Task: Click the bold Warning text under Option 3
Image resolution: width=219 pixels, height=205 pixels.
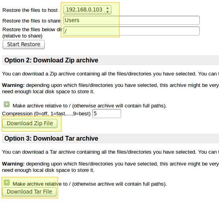Action: (x=13, y=164)
